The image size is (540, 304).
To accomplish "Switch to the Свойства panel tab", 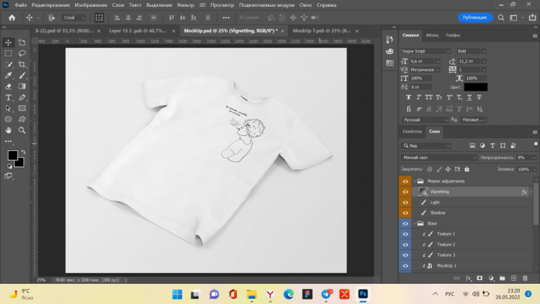I will click(x=412, y=131).
